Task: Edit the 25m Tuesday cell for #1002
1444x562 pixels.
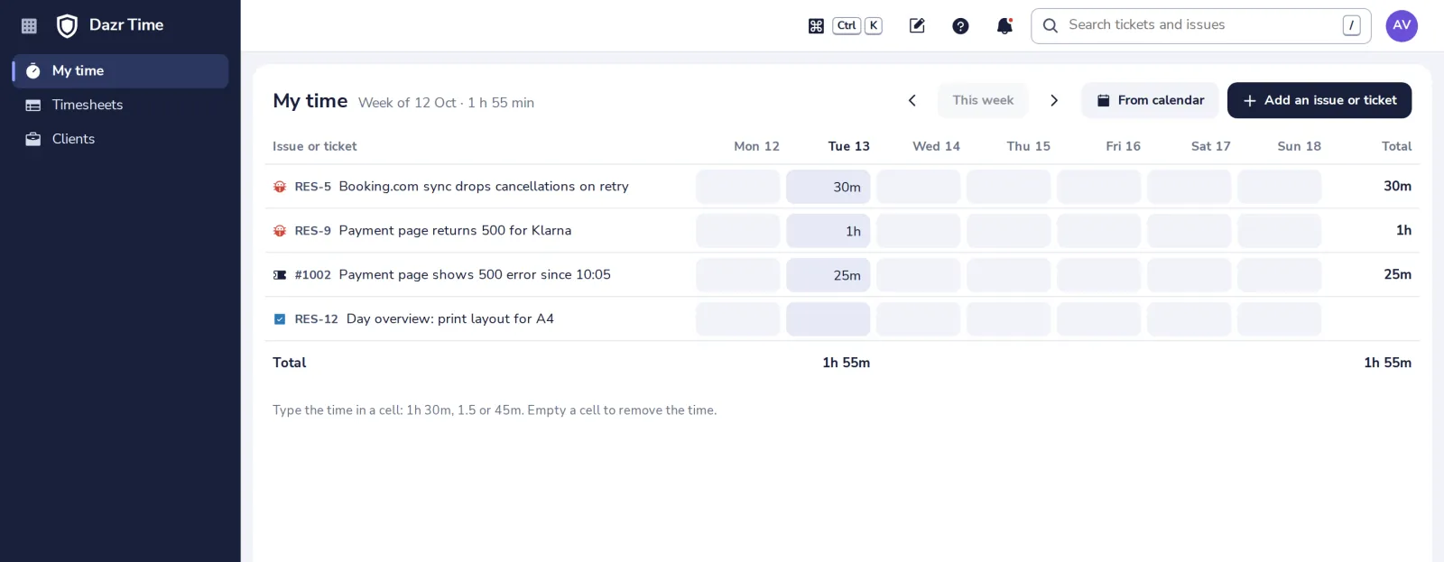Action: tap(828, 275)
